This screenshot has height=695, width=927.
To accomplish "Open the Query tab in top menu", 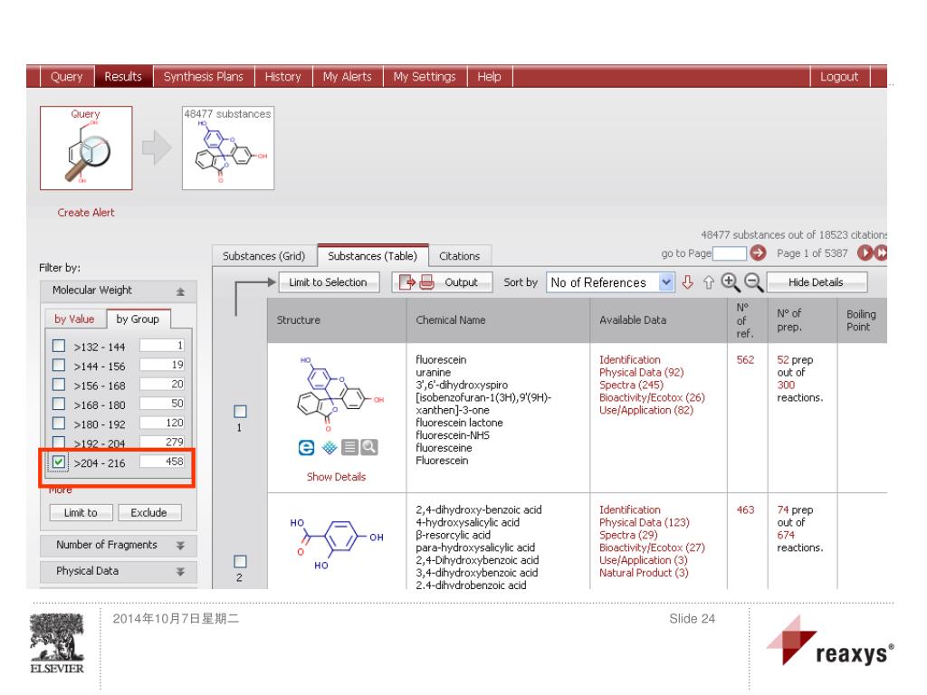I will [66, 77].
